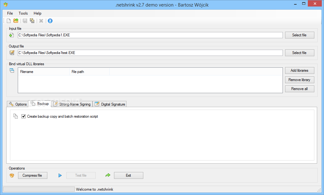Select the Backup tab
This screenshot has width=324, height=195.
pyautogui.click(x=40, y=104)
